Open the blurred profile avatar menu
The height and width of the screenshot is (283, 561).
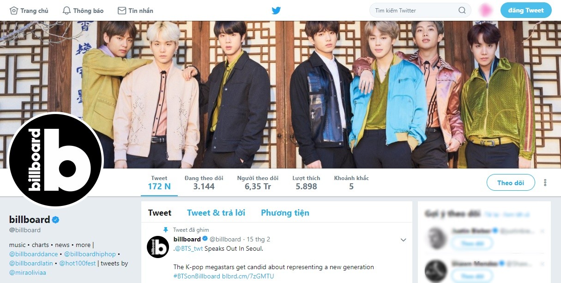coord(485,10)
